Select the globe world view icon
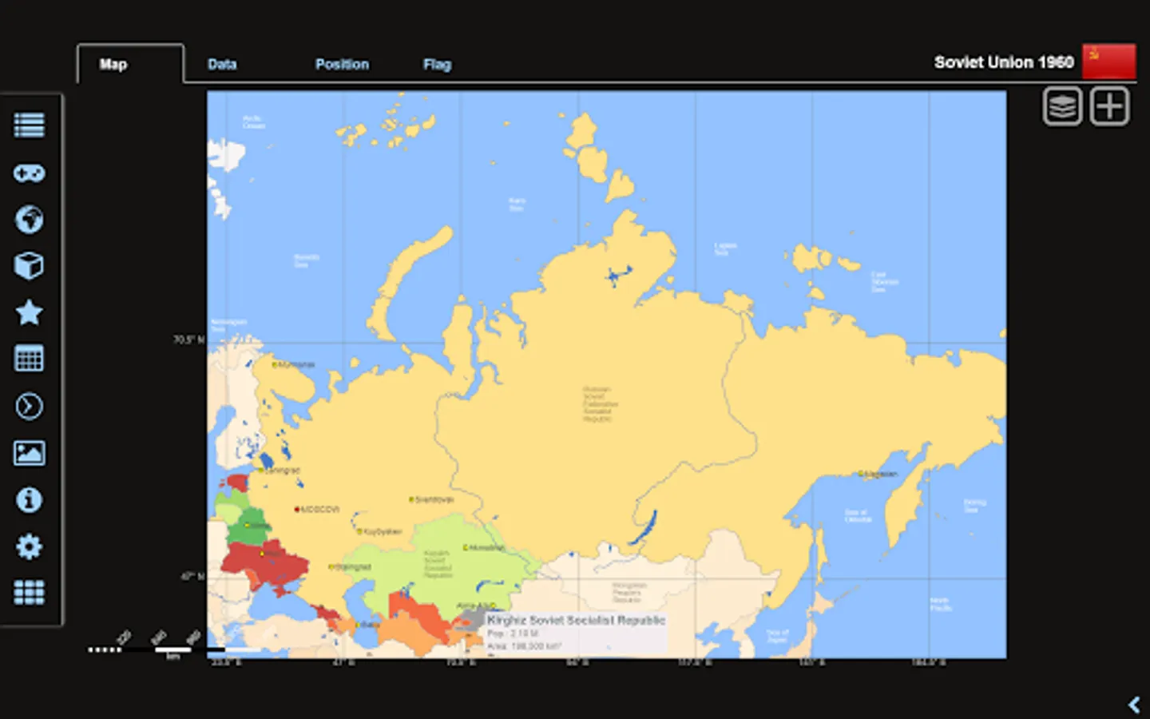Viewport: 1150px width, 719px height. pyautogui.click(x=30, y=220)
